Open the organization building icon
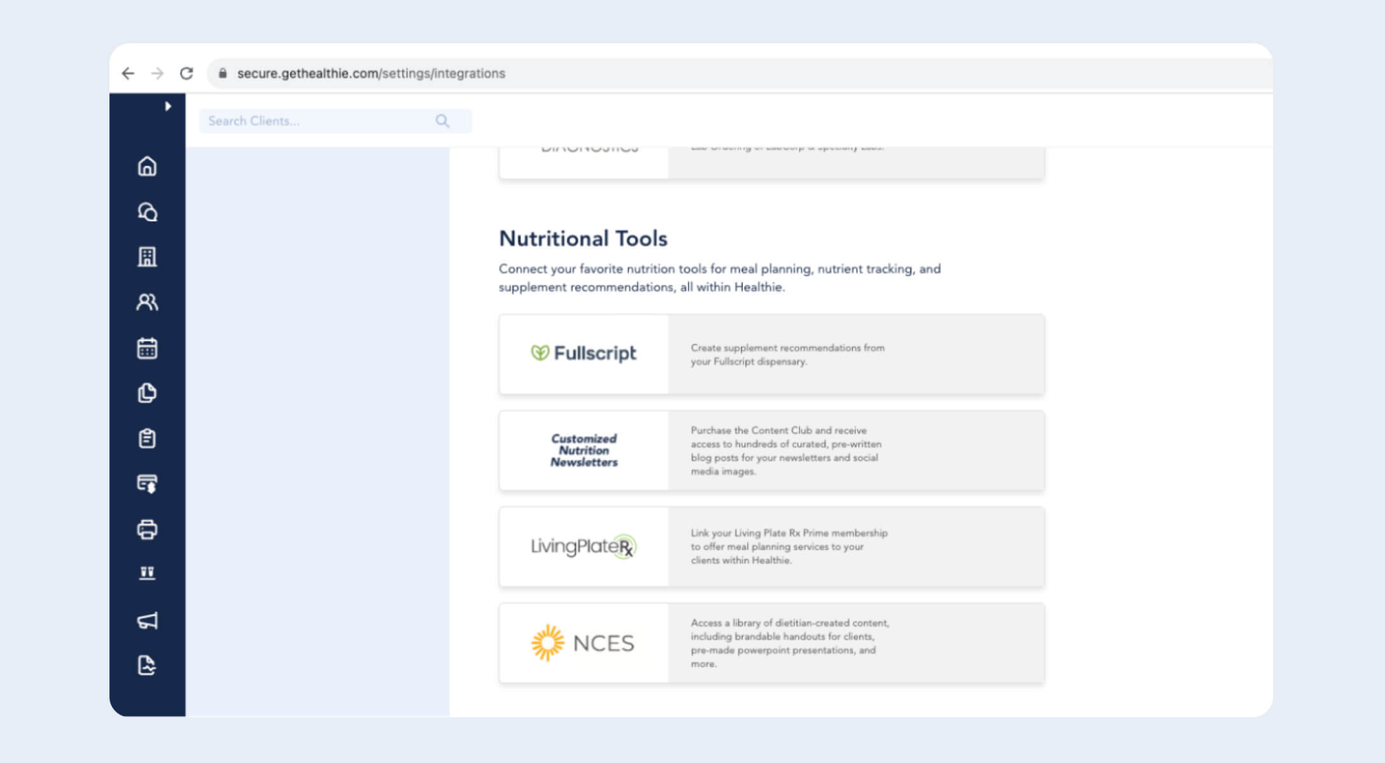 (x=147, y=257)
